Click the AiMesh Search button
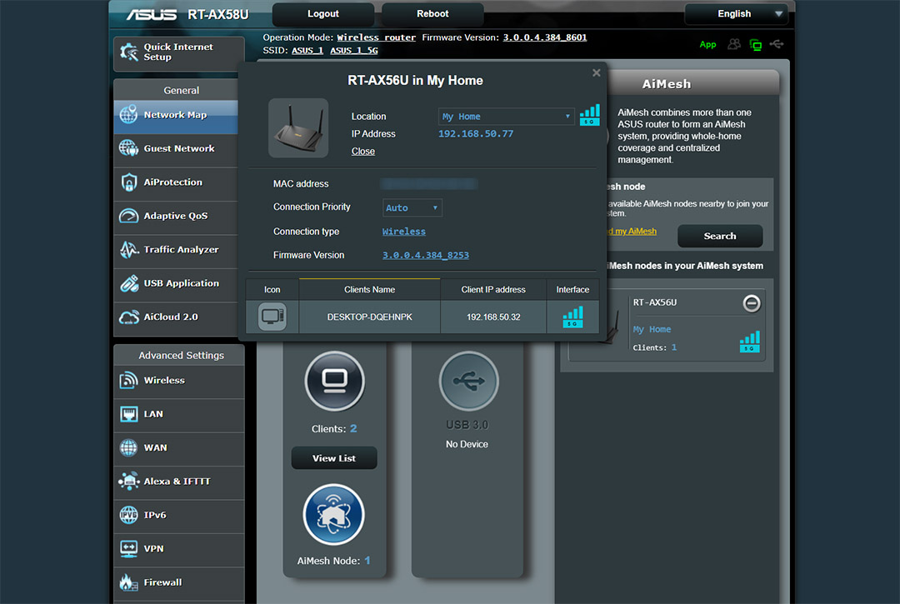 pos(720,236)
